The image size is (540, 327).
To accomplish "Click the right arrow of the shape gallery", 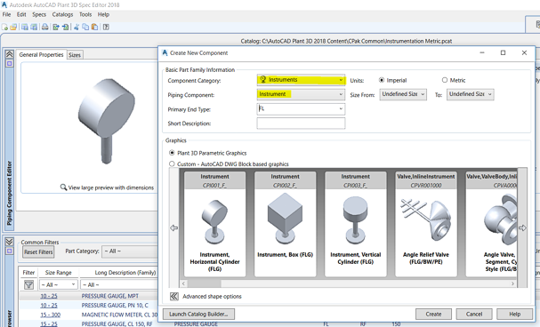I will point(522,228).
